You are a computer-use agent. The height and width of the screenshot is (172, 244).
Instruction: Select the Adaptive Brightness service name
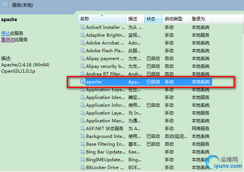click(x=106, y=35)
